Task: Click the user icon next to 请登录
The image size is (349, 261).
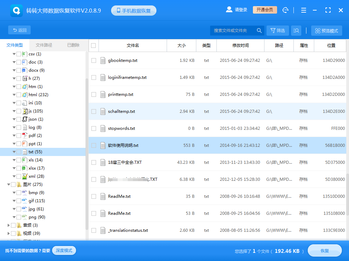Action: coord(229,10)
